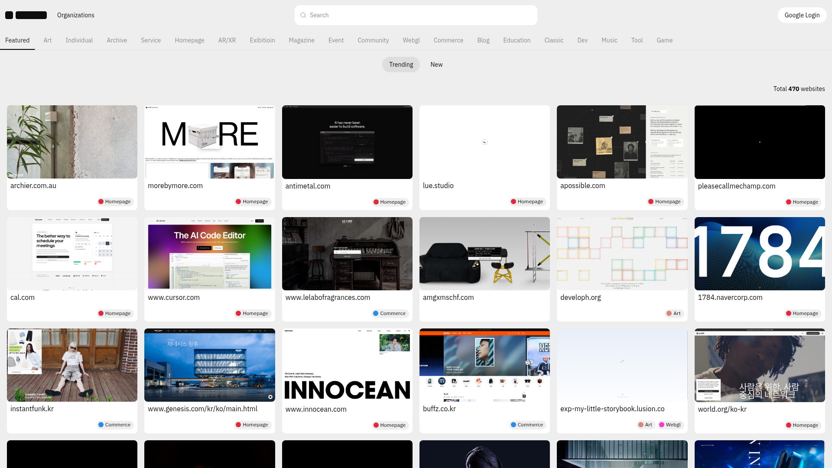
Task: Open the cal.com preview thumbnail
Action: coord(72,253)
